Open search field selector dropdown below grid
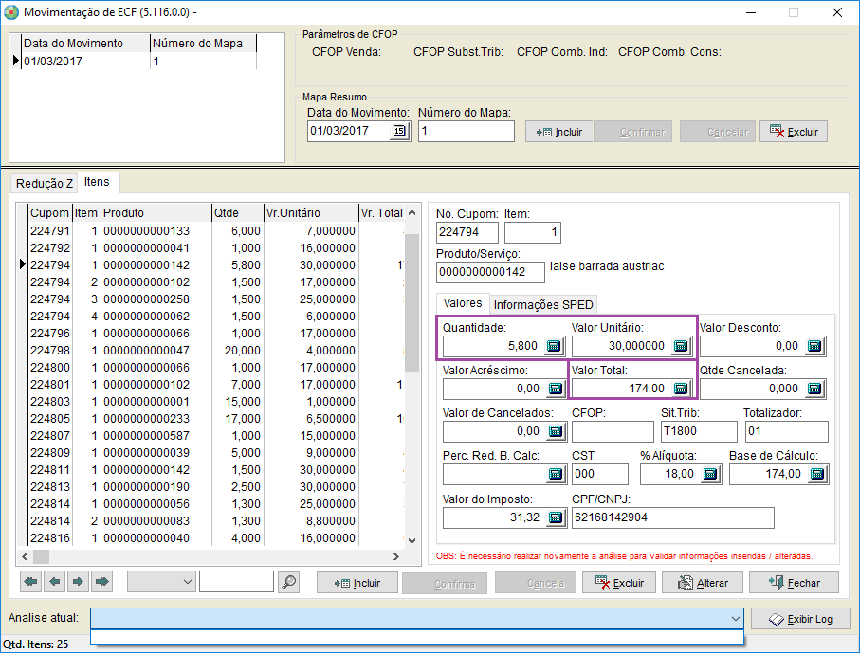The image size is (860, 653). coord(186,582)
